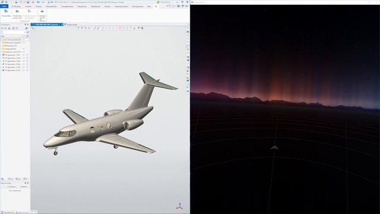This screenshot has height=214, width=380.
Task: Toggle visibility of 3D fragment_1 row
Action: [x=24, y=55]
